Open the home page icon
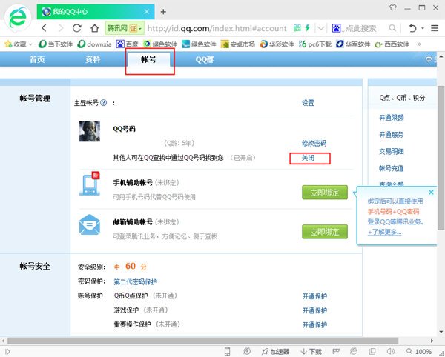This screenshot has width=445, height=357. coord(94,28)
